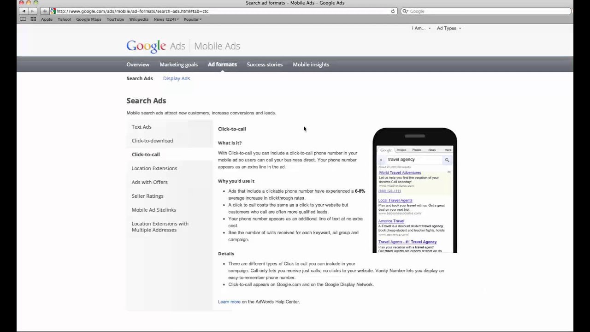The width and height of the screenshot is (590, 332).
Task: Open the Ad Types dropdown menu
Action: click(x=449, y=28)
